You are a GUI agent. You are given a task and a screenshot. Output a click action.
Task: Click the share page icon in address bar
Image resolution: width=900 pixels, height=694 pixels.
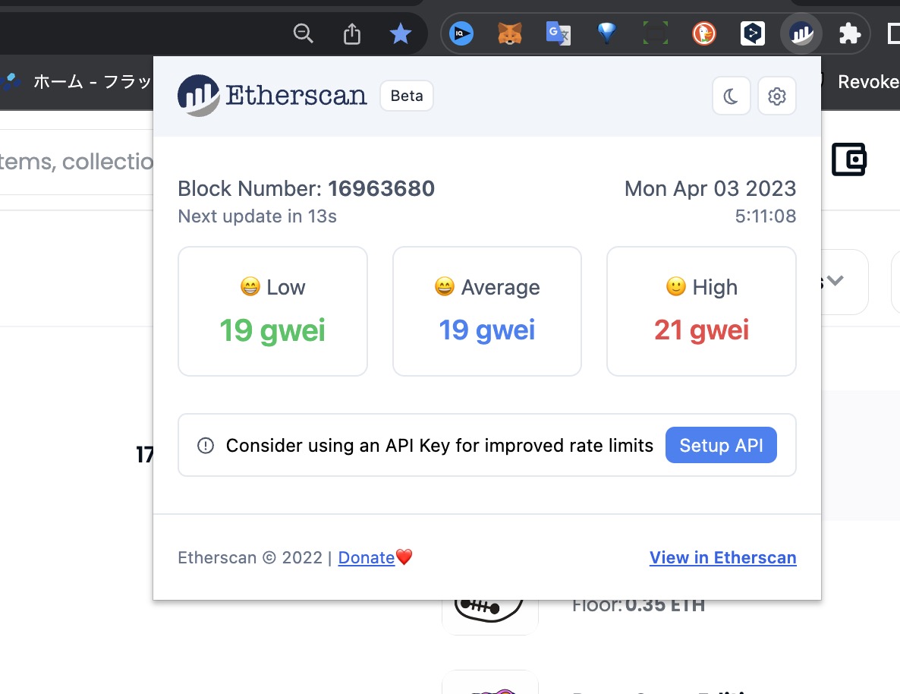coord(352,34)
